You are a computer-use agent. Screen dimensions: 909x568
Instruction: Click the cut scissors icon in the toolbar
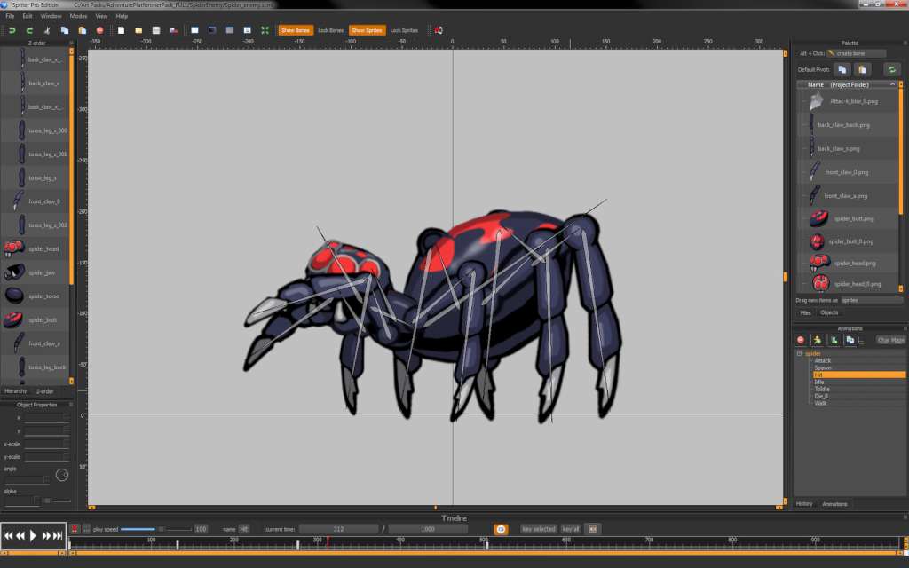46,29
